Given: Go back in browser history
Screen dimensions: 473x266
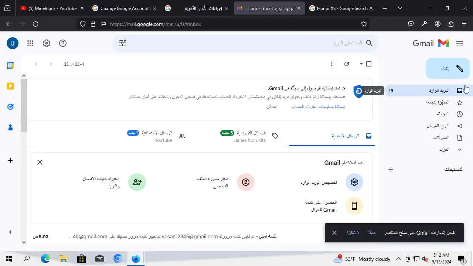Looking at the screenshot, I should click(9, 24).
